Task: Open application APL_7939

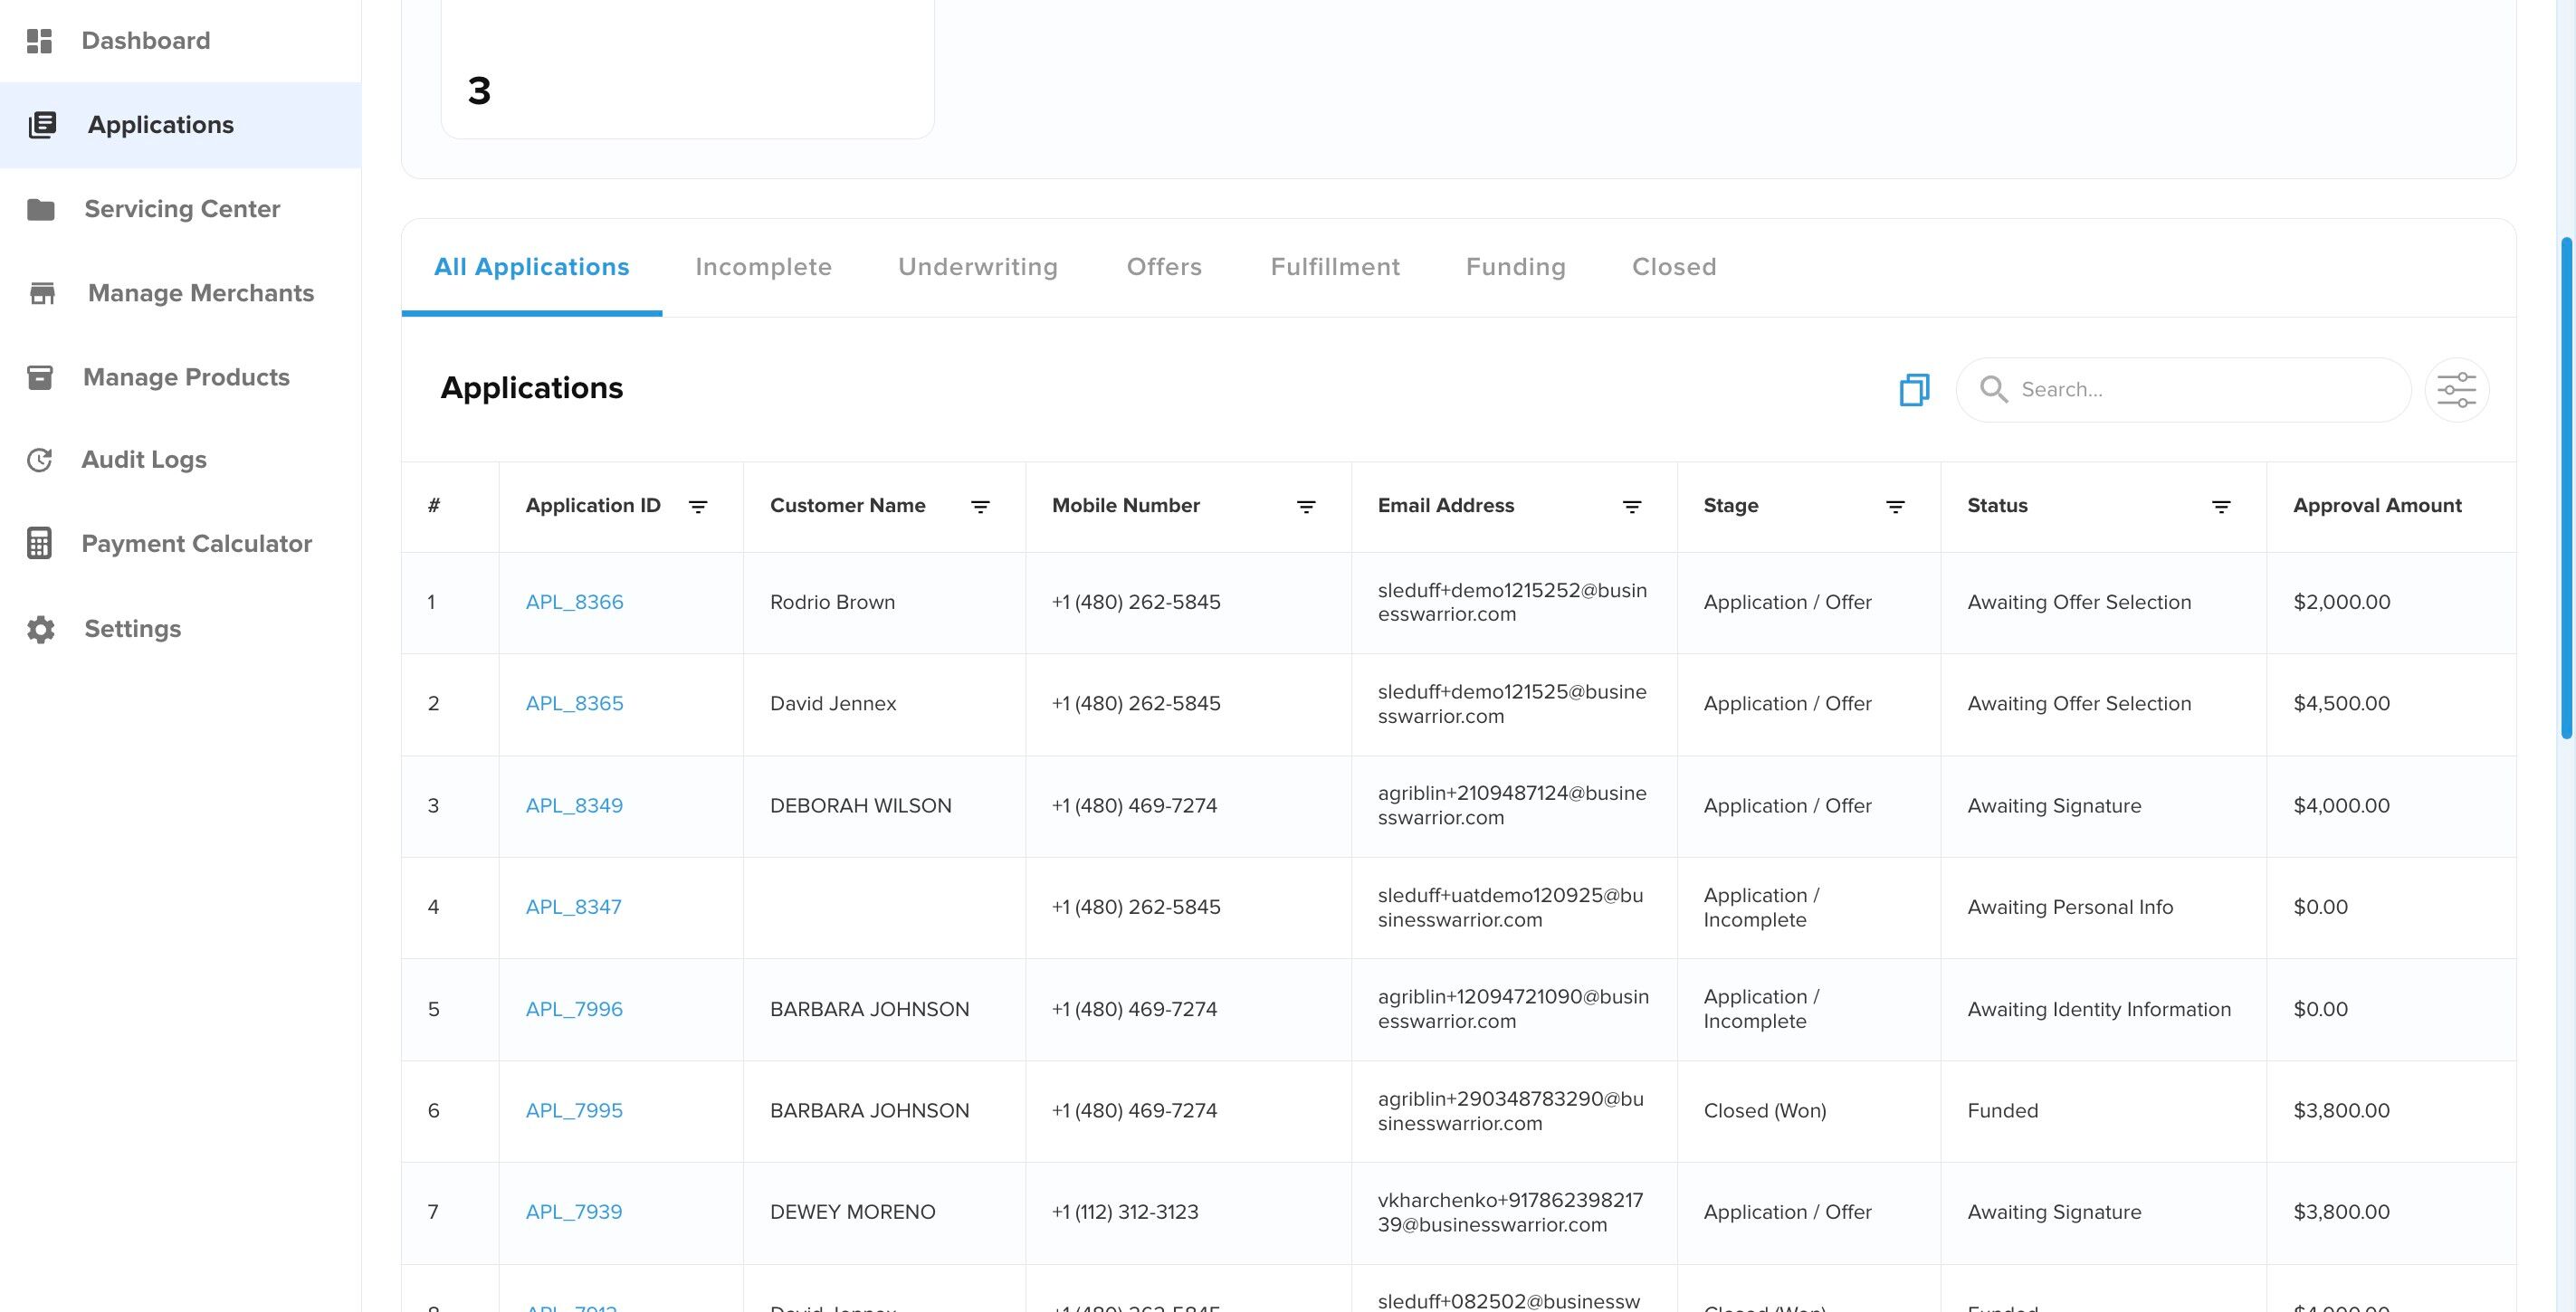Action: (574, 1212)
